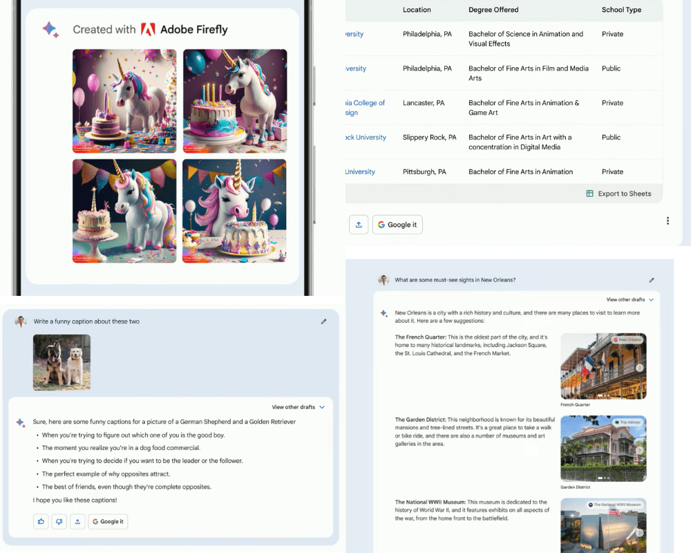
Task: Click the pencil to edit the New Orleans prompt
Action: (x=652, y=280)
